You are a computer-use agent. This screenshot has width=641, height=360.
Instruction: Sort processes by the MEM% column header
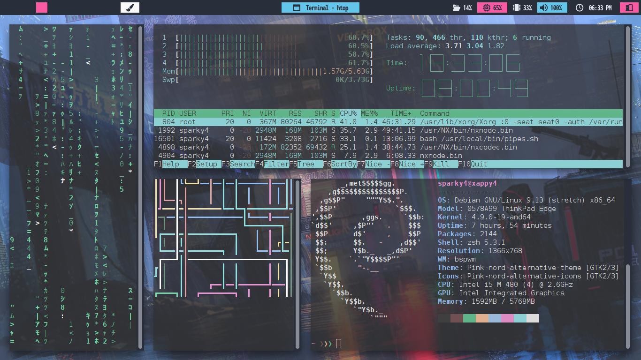click(369, 113)
